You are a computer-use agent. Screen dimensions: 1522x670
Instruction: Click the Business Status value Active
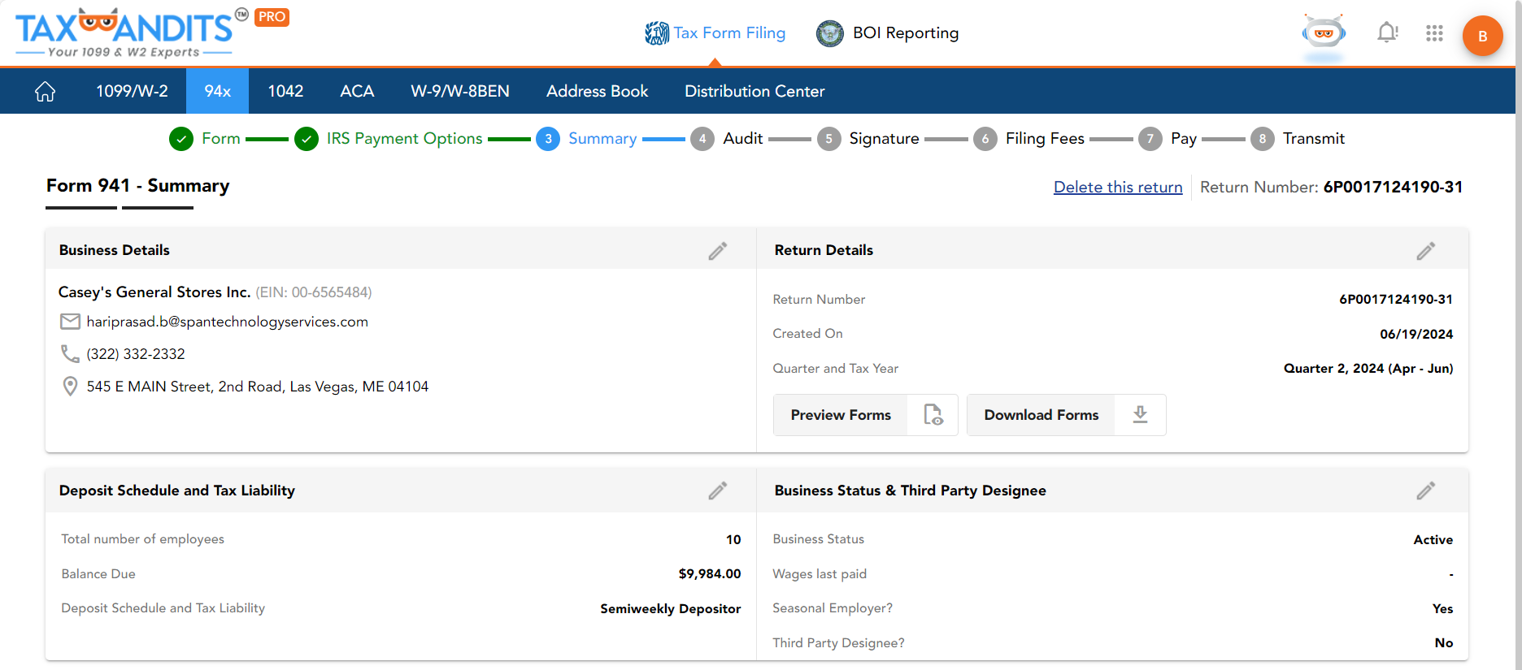click(1433, 539)
